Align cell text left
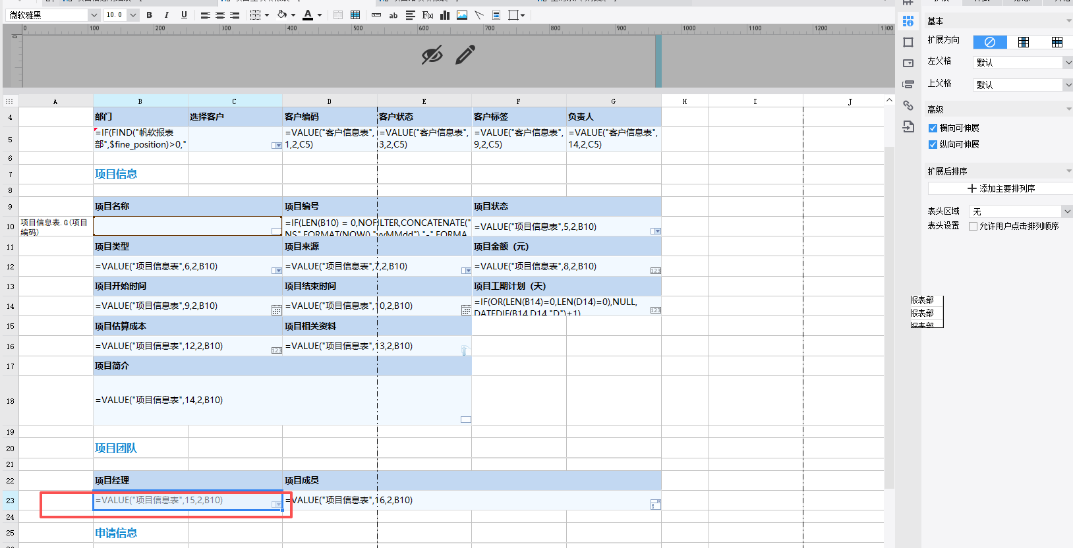Viewport: 1073px width, 548px height. (x=206, y=15)
